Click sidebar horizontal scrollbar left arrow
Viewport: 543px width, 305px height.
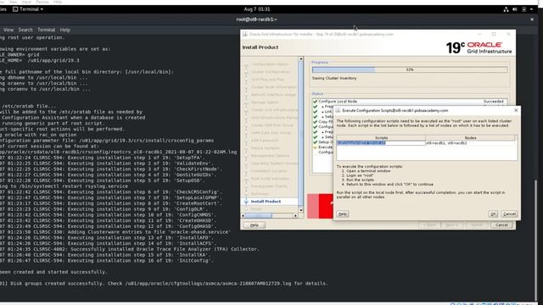(243, 215)
